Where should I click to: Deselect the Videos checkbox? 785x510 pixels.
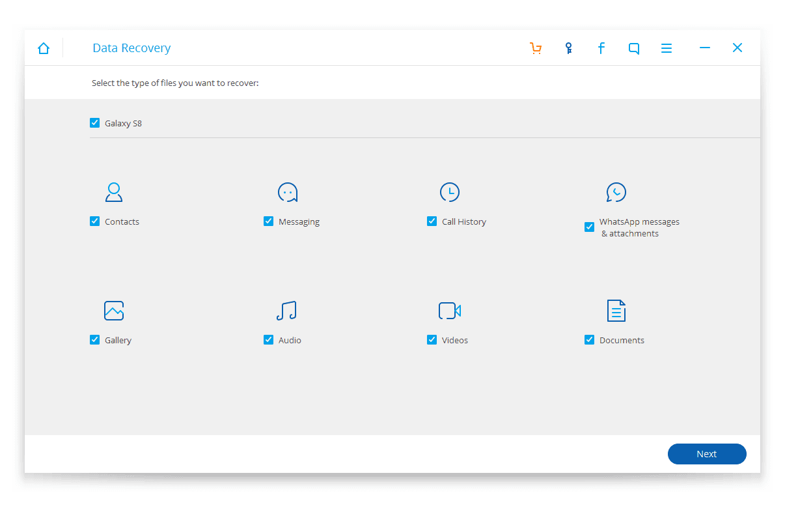(432, 340)
